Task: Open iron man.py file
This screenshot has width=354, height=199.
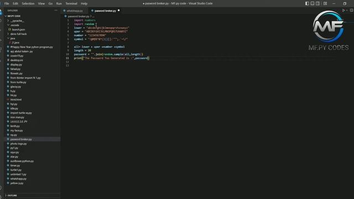Action: (17, 117)
